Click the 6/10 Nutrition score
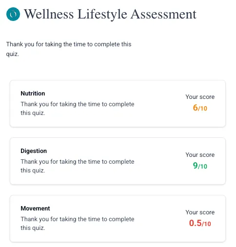Screen dimensions: 236x247 pos(200,108)
